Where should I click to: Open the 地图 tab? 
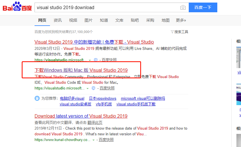[166, 20]
